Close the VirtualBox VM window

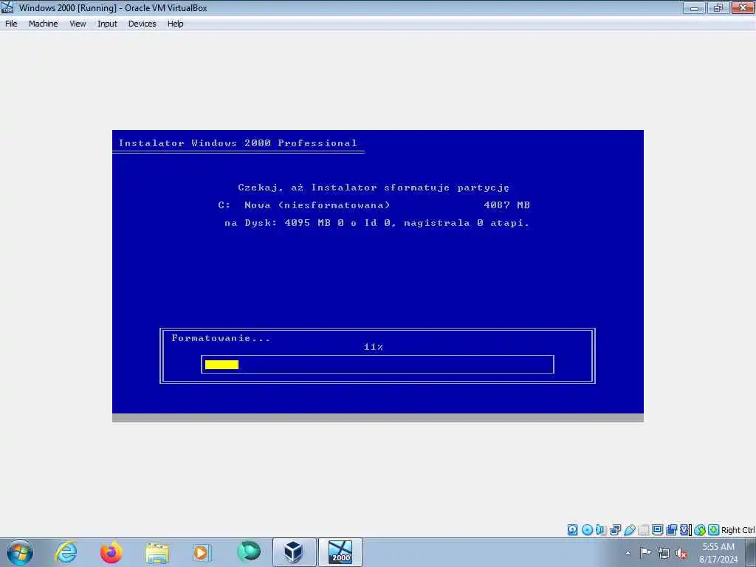click(x=743, y=7)
